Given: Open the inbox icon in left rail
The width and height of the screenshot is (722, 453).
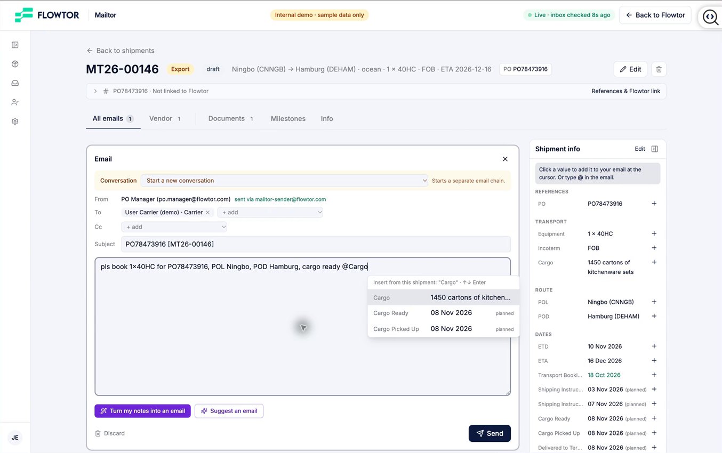Looking at the screenshot, I should pos(15,83).
